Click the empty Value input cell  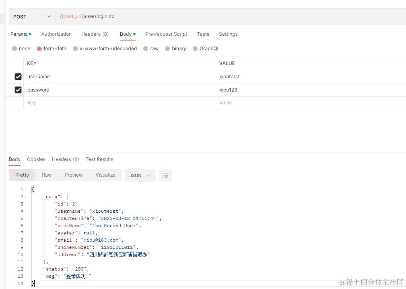pos(311,103)
